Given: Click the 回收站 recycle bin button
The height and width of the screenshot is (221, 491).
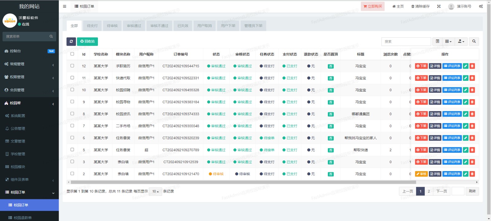Looking at the screenshot, I should coord(87,41).
